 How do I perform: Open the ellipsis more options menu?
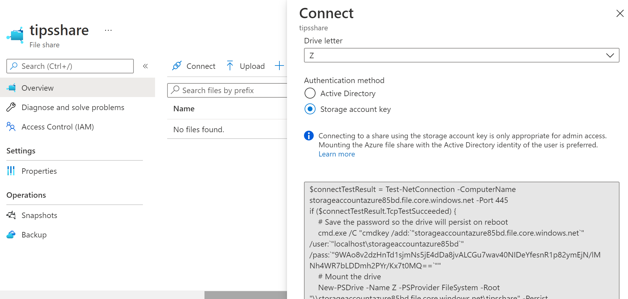tap(108, 30)
